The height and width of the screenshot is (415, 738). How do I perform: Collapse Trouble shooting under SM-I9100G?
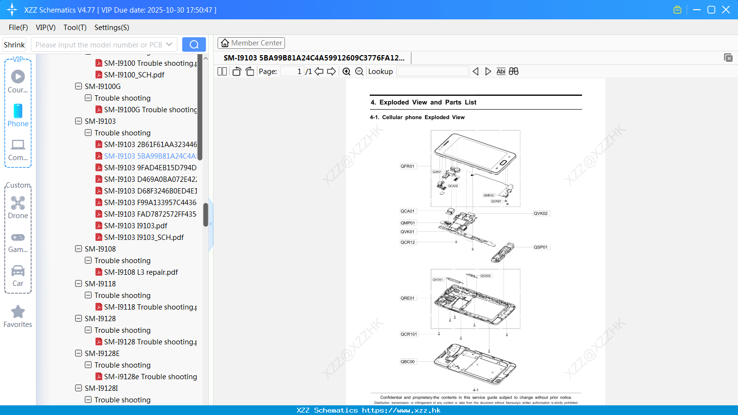click(x=88, y=98)
